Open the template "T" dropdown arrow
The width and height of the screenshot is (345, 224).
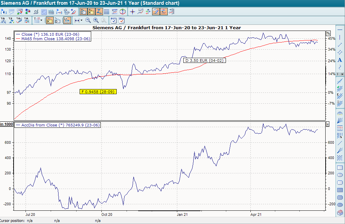tap(42, 20)
